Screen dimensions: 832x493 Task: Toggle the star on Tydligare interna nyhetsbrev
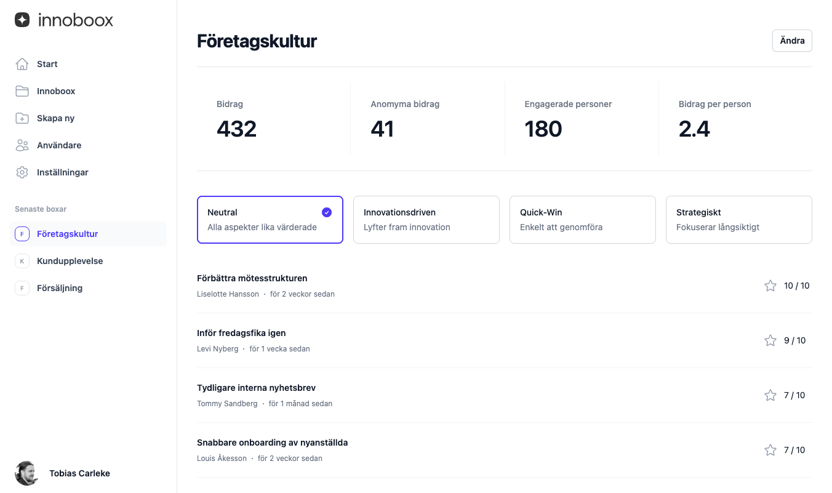[770, 395]
